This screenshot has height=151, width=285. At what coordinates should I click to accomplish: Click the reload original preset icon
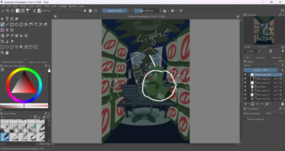click(x=95, y=11)
